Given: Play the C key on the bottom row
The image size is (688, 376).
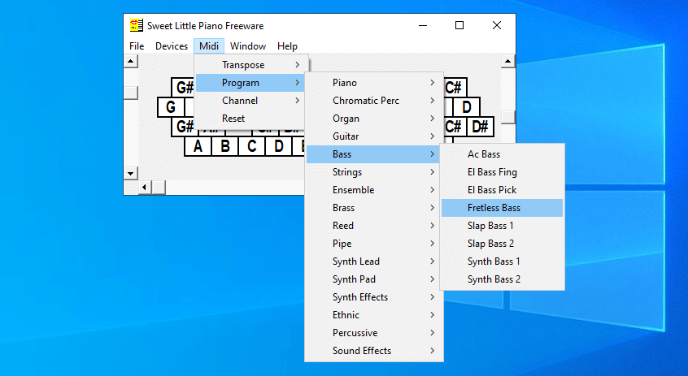Looking at the screenshot, I should point(252,146).
